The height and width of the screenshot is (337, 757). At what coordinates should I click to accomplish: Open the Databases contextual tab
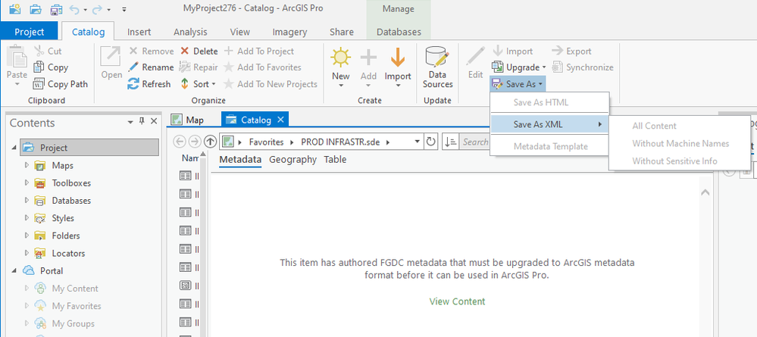pyautogui.click(x=399, y=32)
